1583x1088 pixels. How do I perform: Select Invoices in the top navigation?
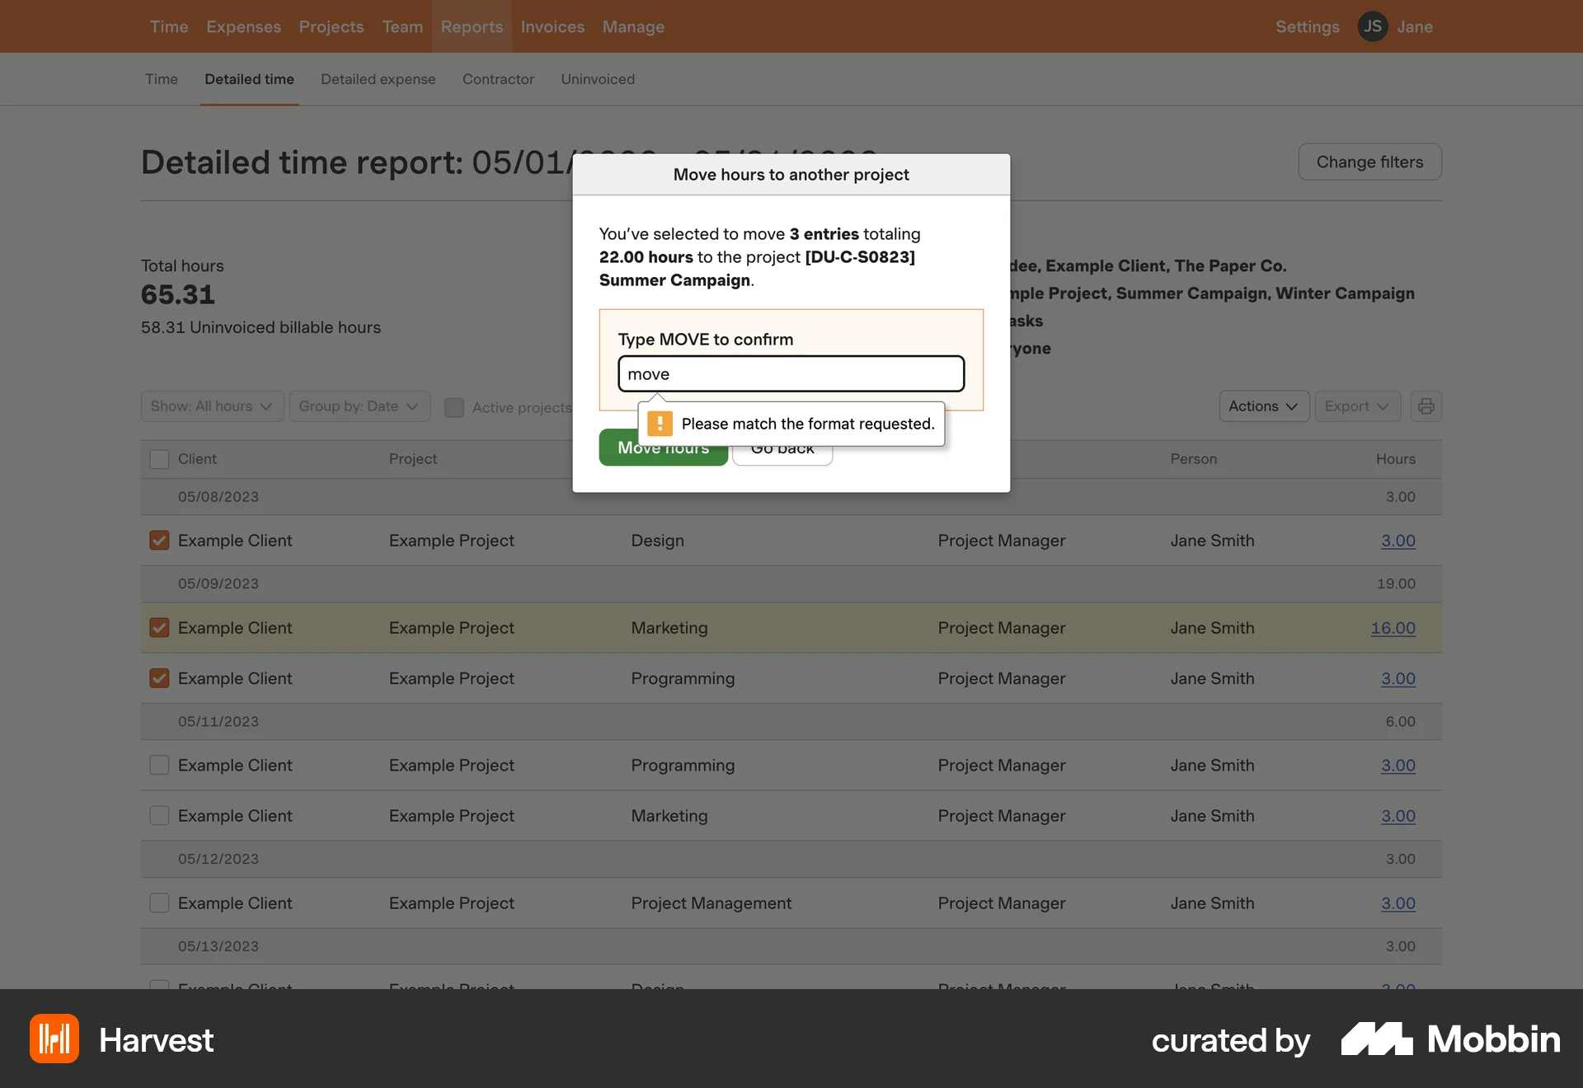point(552,26)
